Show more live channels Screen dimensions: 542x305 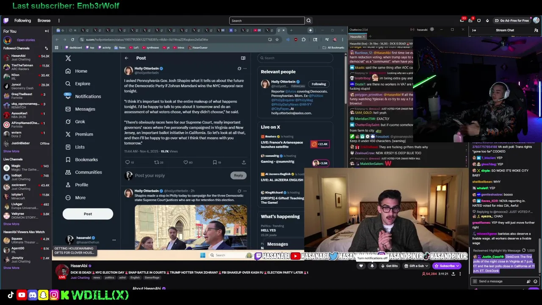[x=11, y=224]
